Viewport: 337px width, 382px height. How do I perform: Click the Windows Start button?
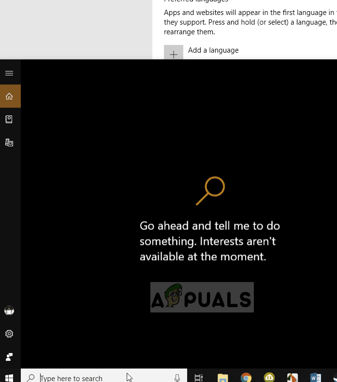pyautogui.click(x=9, y=378)
